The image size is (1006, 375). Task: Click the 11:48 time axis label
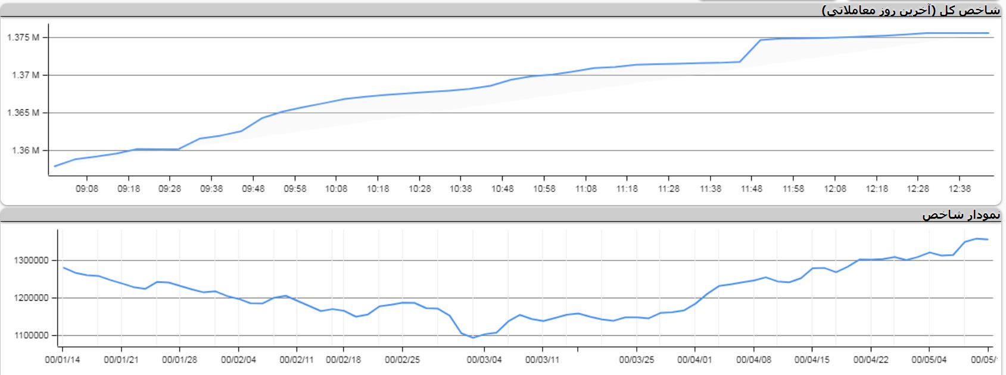pyautogui.click(x=752, y=189)
